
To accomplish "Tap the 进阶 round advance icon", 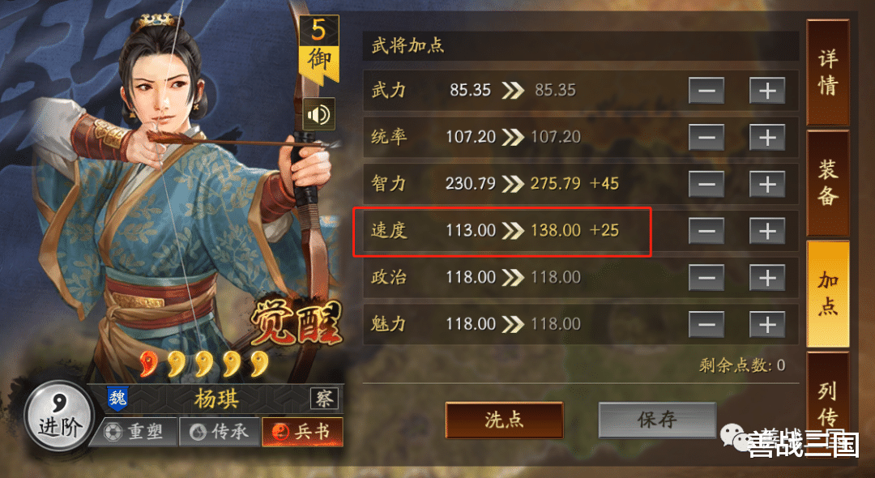I will pyautogui.click(x=60, y=416).
